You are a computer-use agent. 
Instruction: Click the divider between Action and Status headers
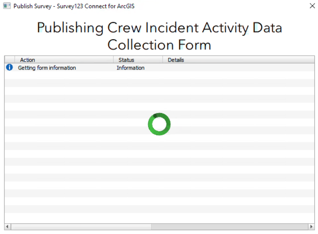[x=113, y=60]
